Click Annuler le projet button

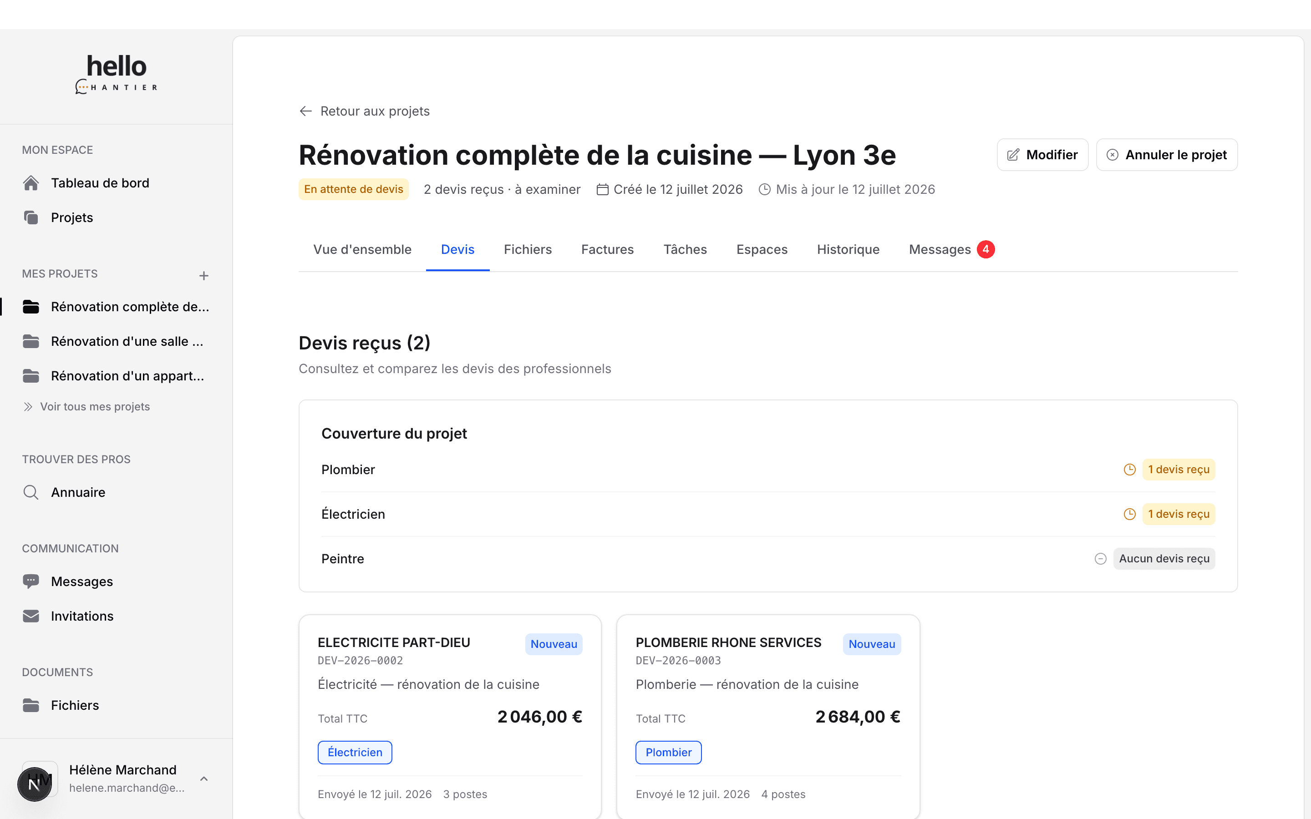point(1166,155)
